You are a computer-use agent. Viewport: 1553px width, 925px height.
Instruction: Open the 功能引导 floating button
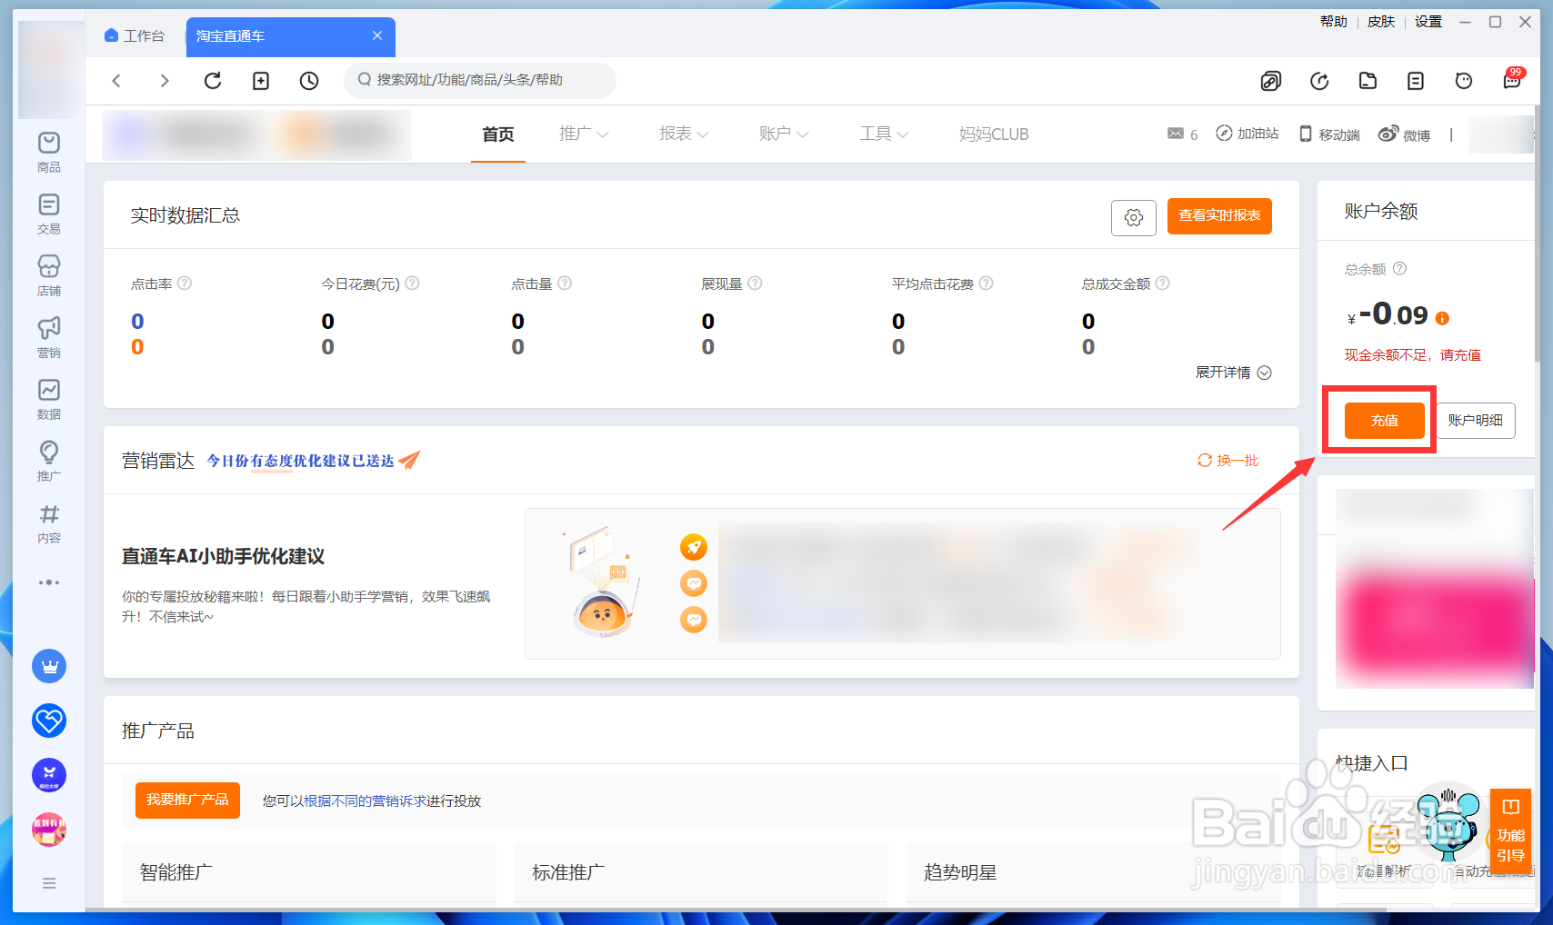pos(1510,831)
